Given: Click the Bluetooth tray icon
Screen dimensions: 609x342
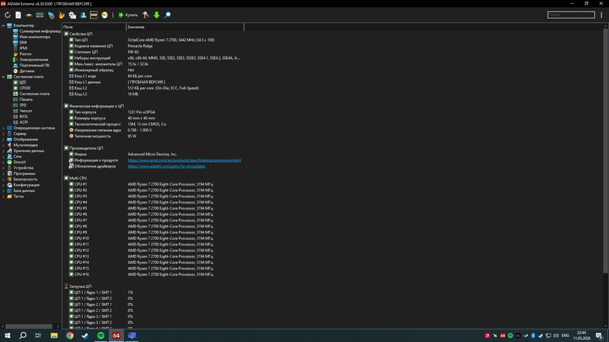Looking at the screenshot, I should 533,335.
